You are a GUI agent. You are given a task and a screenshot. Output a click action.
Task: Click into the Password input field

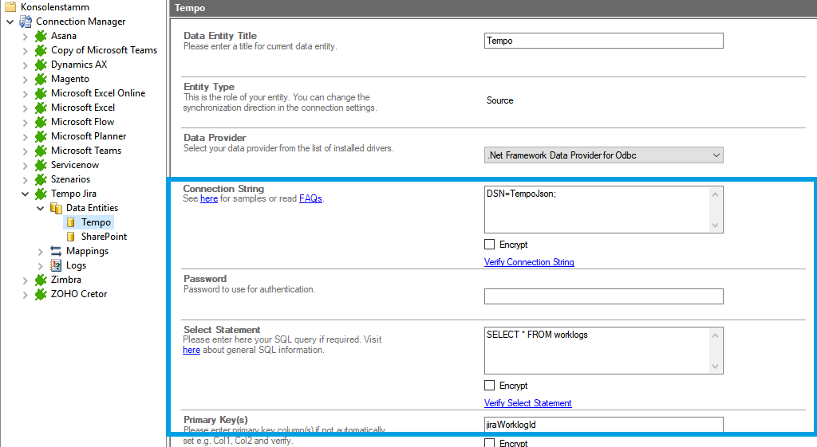tap(603, 296)
